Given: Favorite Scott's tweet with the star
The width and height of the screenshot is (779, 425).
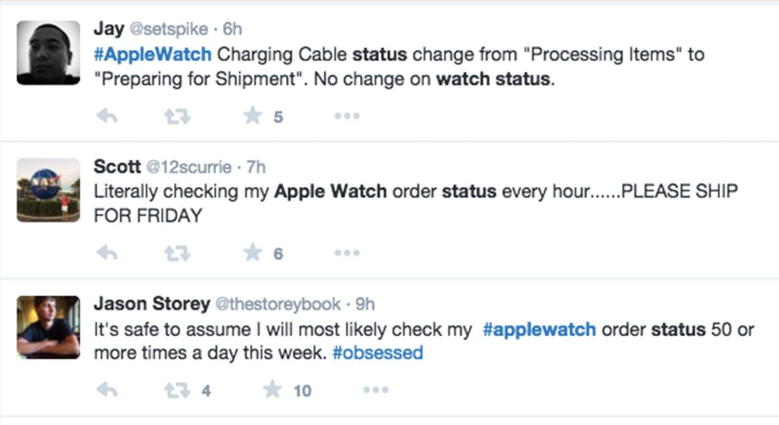Looking at the screenshot, I should (x=253, y=252).
